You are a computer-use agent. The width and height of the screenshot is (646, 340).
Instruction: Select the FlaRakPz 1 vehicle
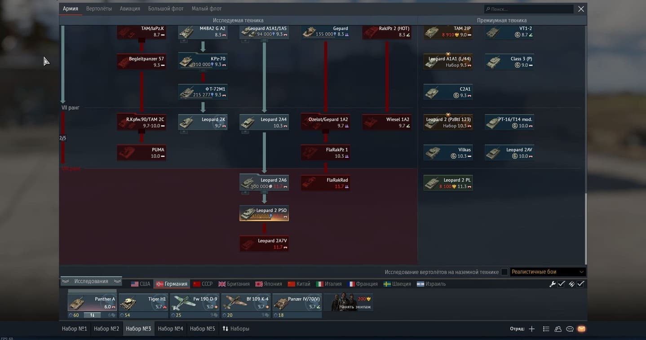coord(325,153)
